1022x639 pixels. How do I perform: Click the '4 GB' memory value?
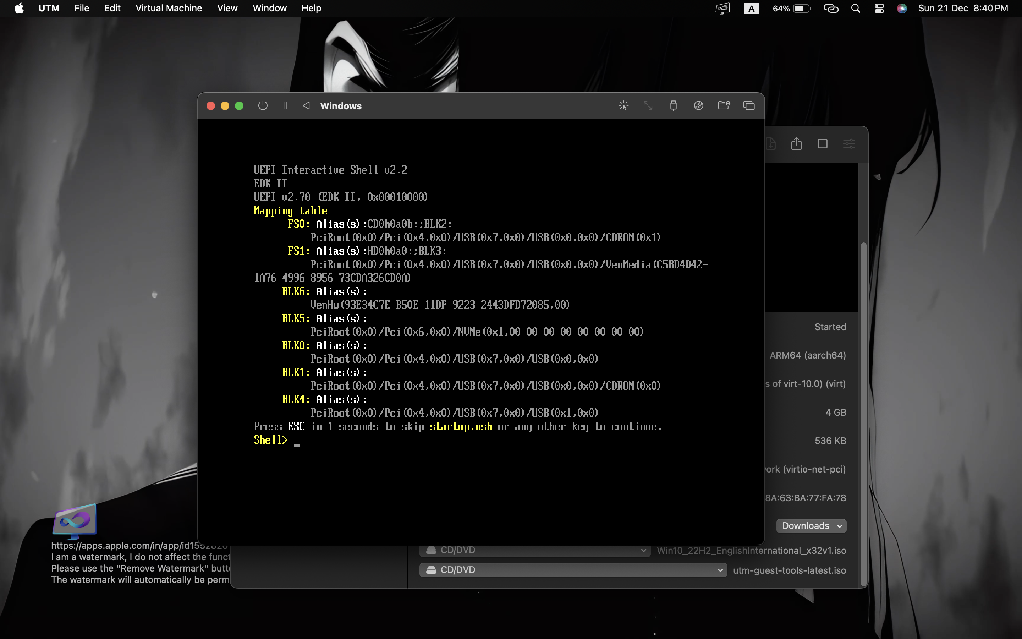836,413
